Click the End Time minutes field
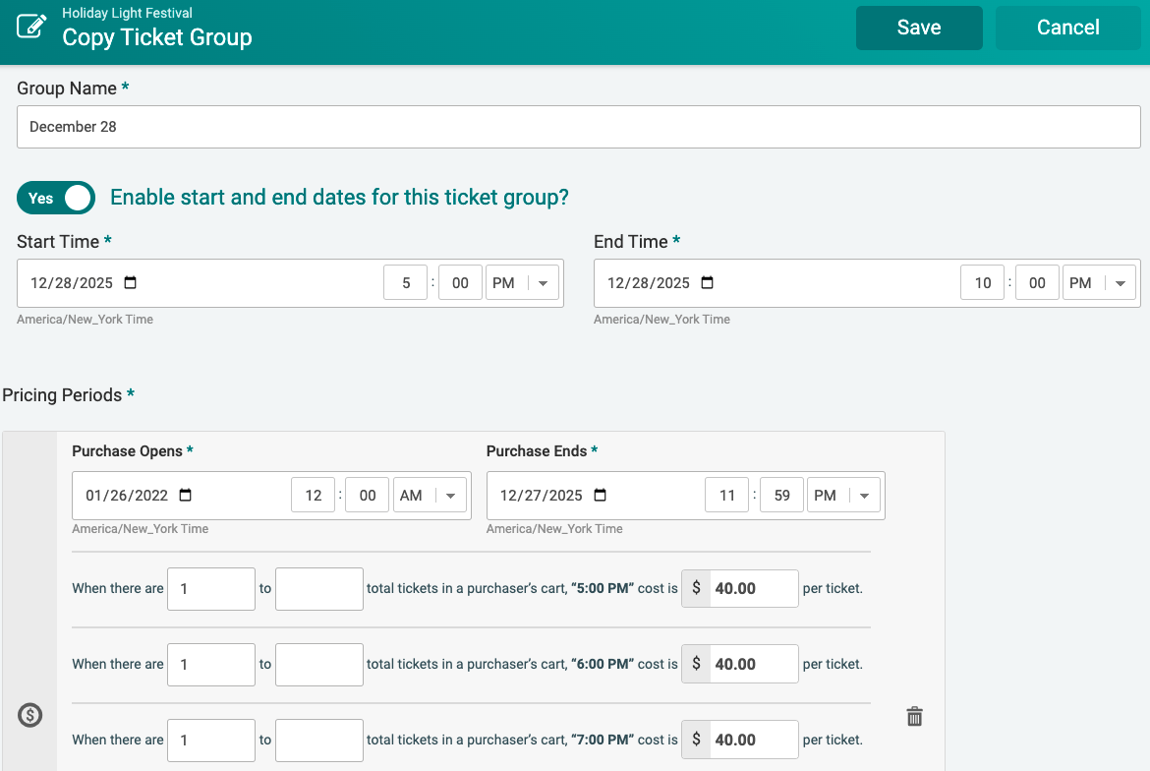 tap(1037, 283)
